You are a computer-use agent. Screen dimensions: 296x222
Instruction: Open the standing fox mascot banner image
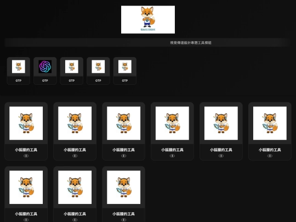[148, 20]
